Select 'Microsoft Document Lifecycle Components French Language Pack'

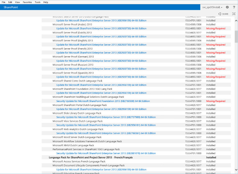89,165
